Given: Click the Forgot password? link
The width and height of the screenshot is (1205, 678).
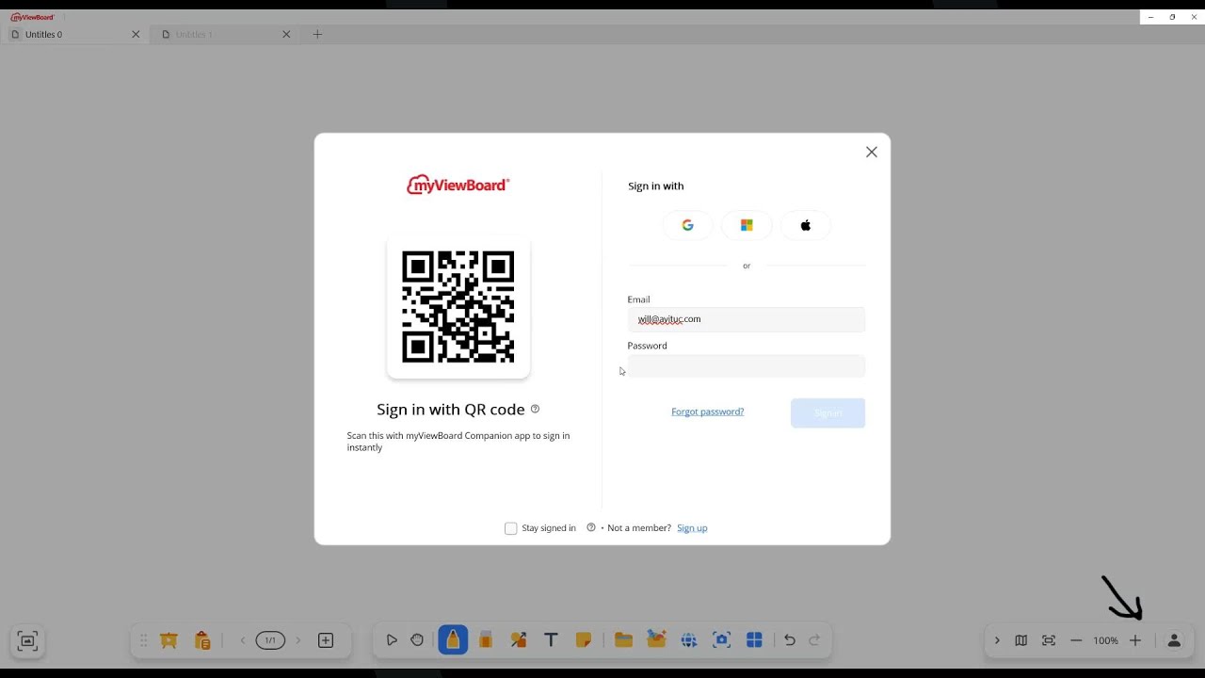Looking at the screenshot, I should (x=708, y=412).
